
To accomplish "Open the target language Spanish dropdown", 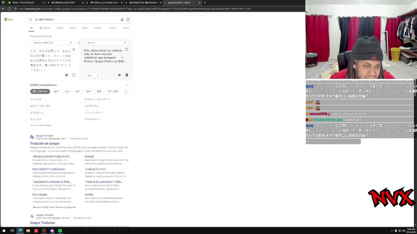I will [106, 43].
